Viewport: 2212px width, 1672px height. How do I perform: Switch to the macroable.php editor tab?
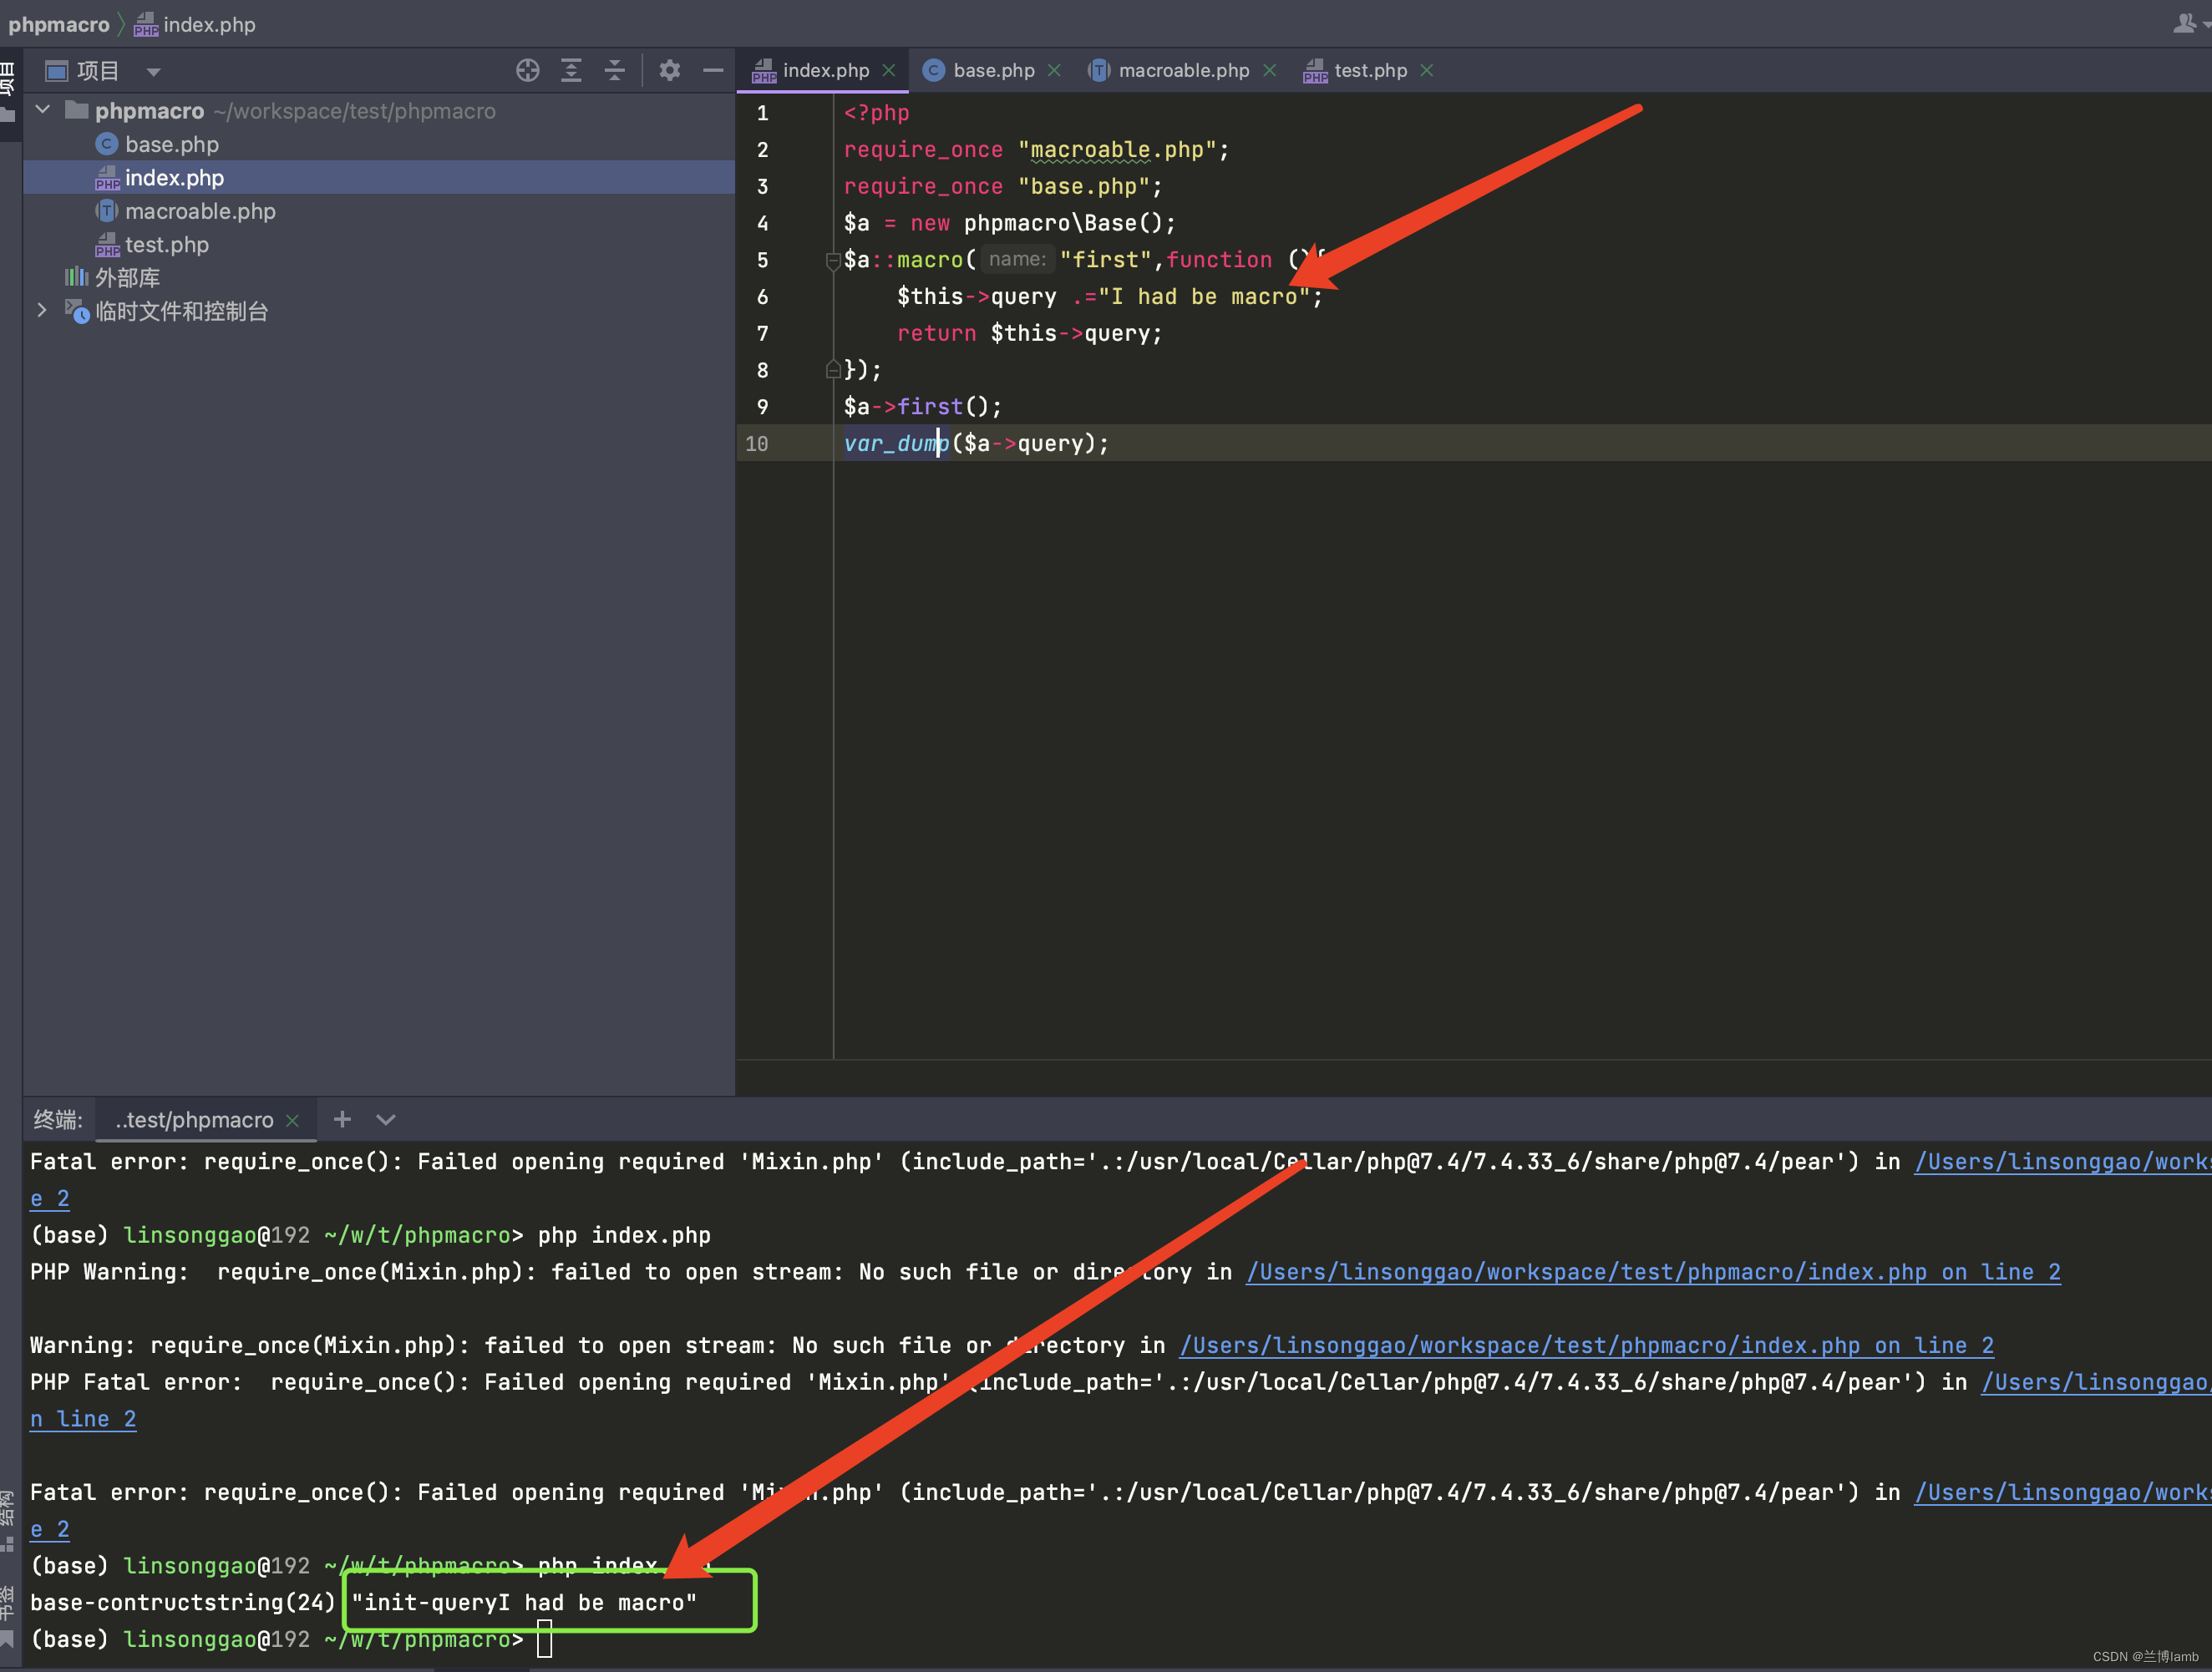click(1183, 71)
